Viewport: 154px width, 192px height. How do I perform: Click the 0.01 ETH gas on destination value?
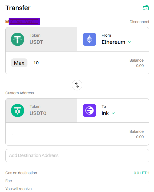click(141, 173)
